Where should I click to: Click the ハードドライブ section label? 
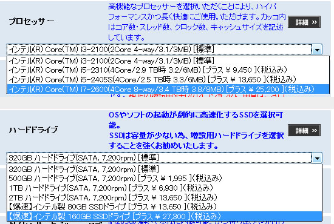33,130
